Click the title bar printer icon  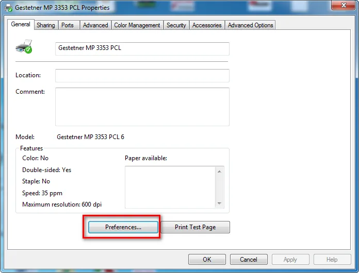point(8,8)
